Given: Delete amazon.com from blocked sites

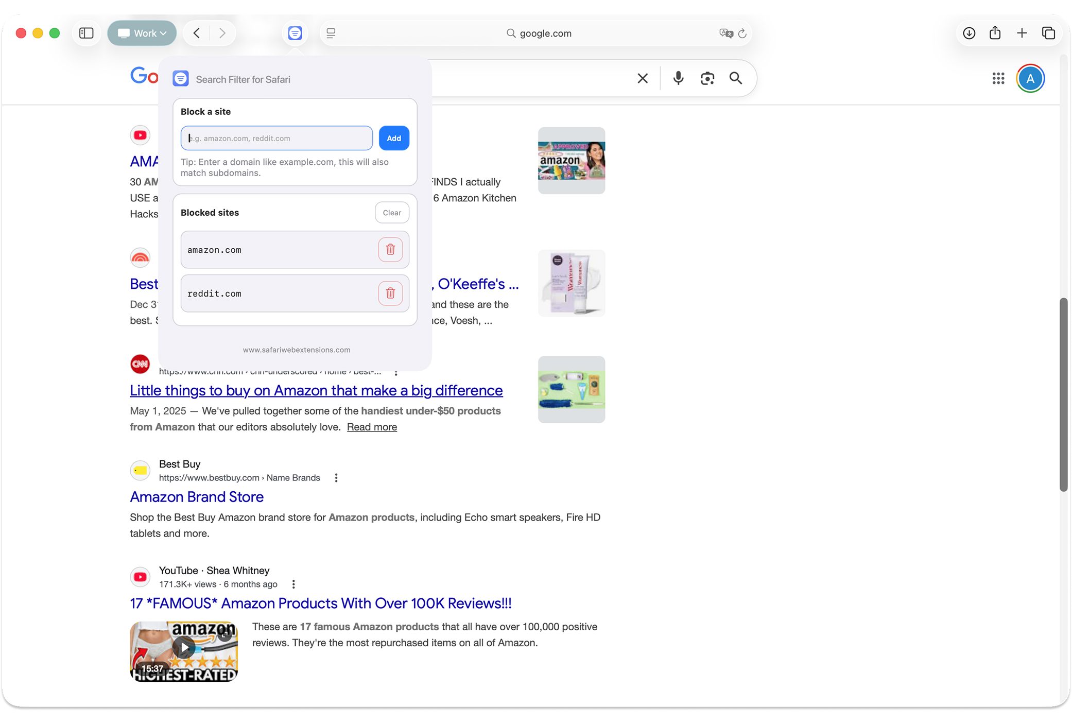Looking at the screenshot, I should (x=390, y=250).
